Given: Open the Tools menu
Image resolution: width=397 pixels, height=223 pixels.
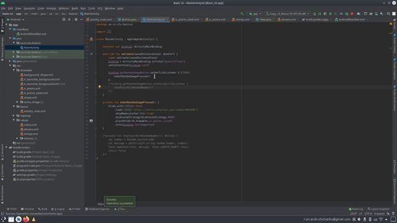Looking at the screenshot, I should (x=91, y=8).
